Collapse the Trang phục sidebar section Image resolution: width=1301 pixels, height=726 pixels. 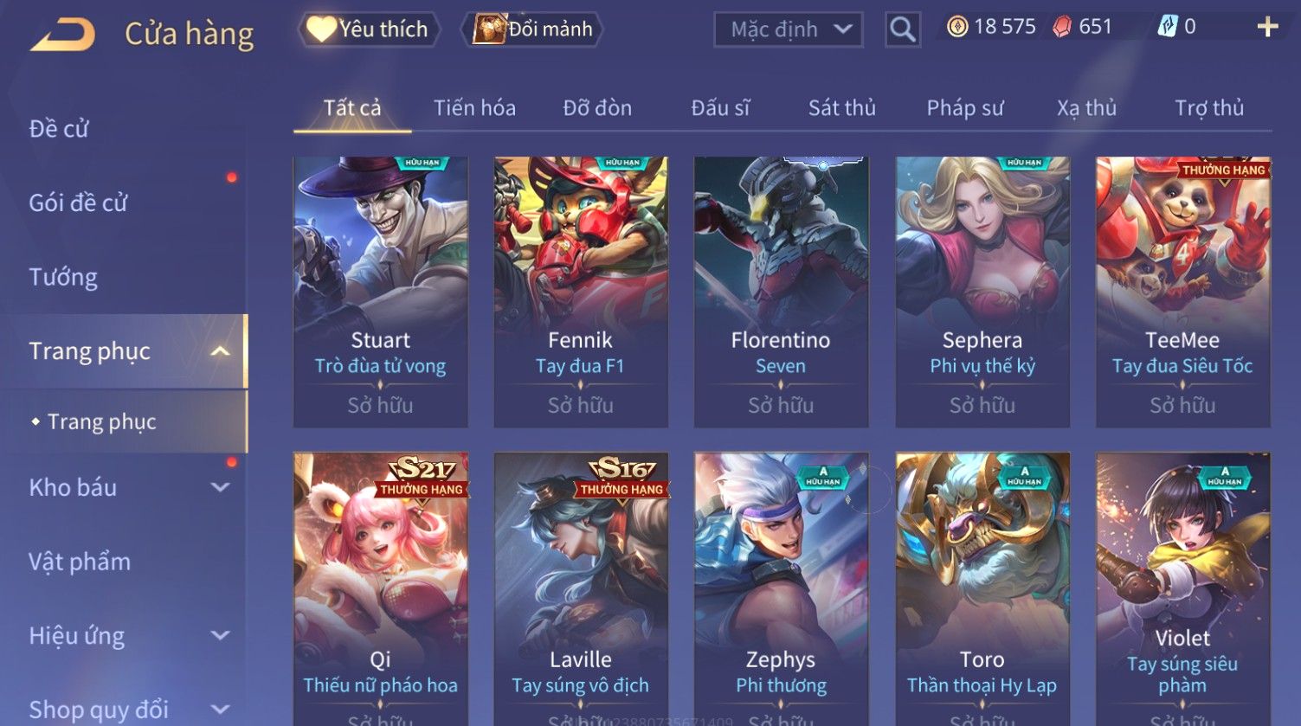220,351
